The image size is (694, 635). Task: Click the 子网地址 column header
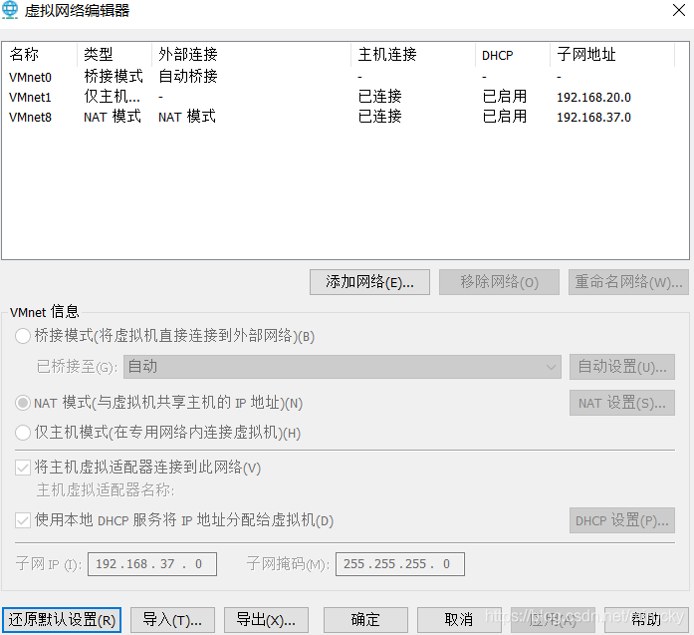(x=612, y=55)
